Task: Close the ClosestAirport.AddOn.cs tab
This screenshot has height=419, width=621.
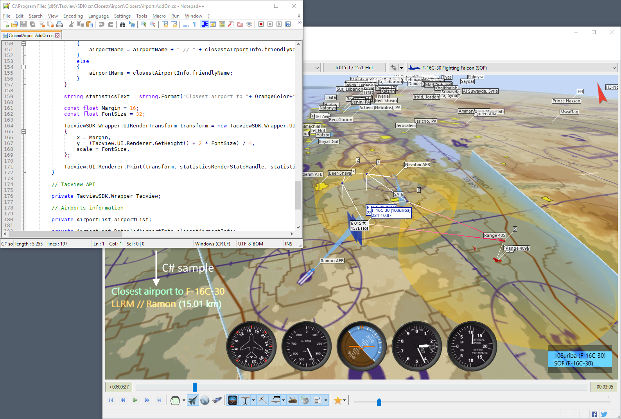Action: pos(57,36)
